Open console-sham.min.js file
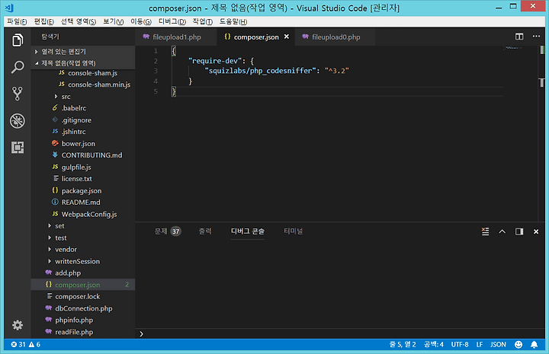The width and height of the screenshot is (549, 354). point(83,85)
